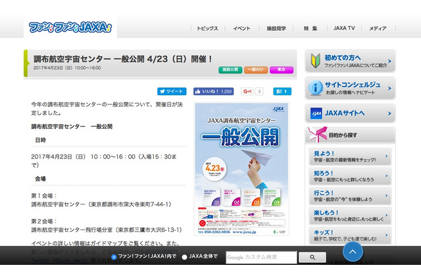Image resolution: width=421 pixels, height=280 pixels.
Task: Open the 一般公開 event poster image
Action: (241, 169)
